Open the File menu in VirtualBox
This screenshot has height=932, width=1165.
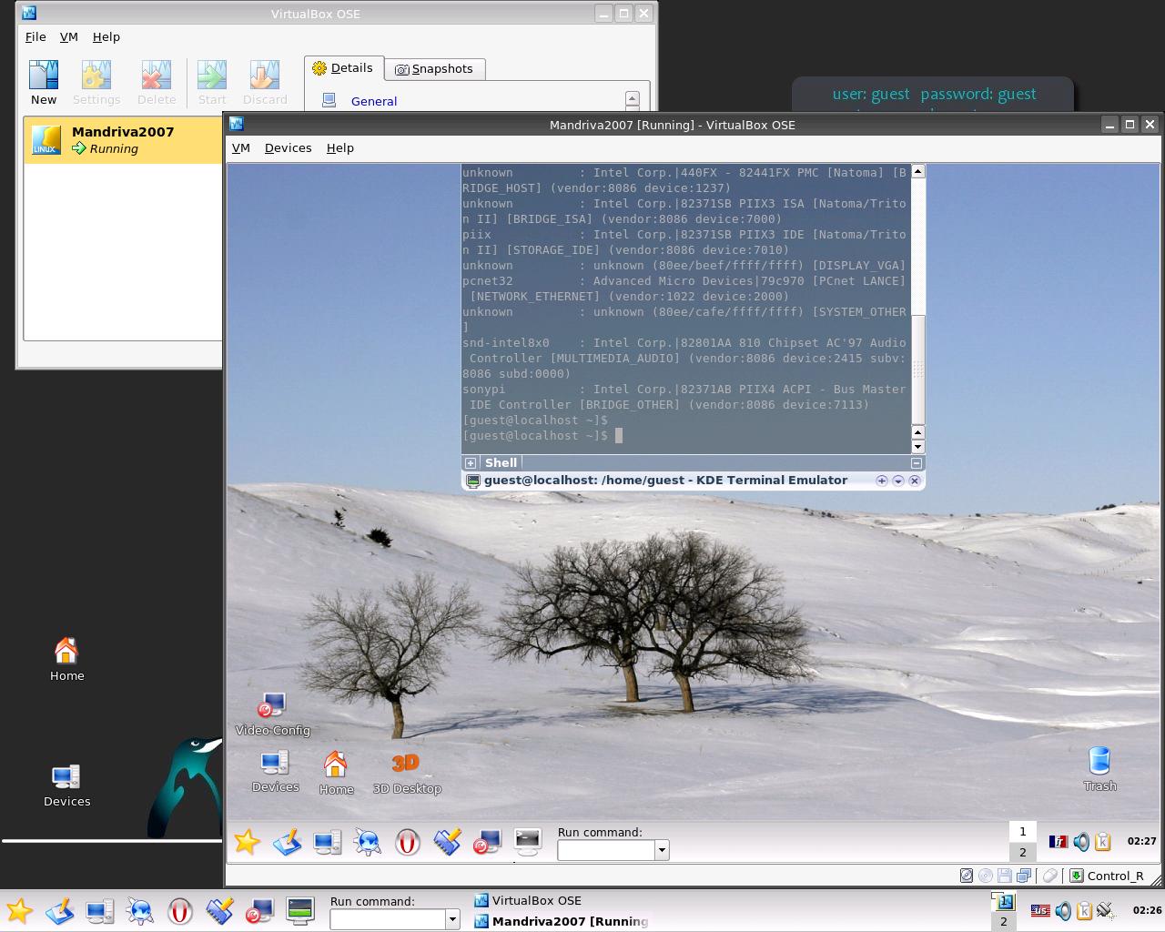(35, 37)
